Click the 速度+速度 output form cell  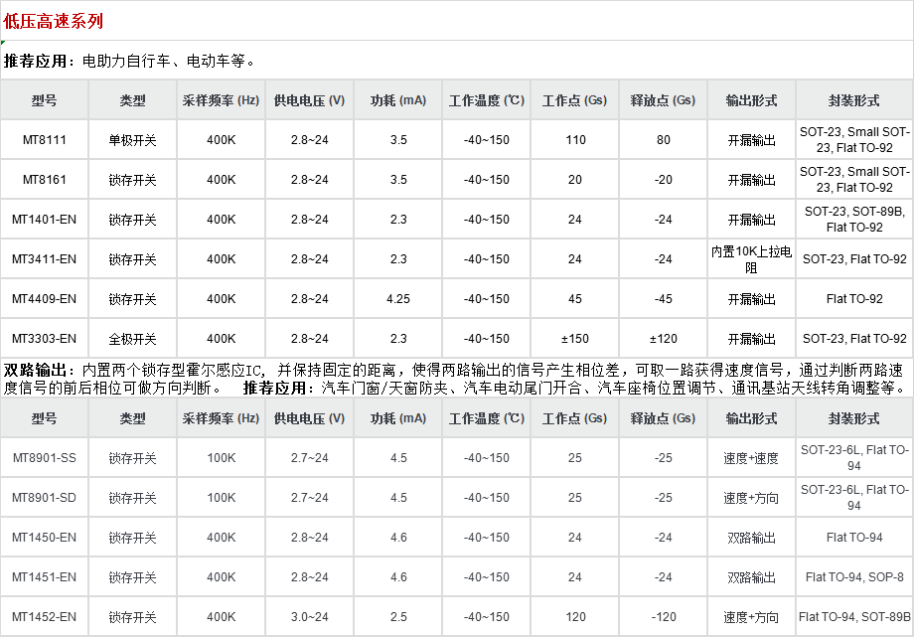point(751,458)
